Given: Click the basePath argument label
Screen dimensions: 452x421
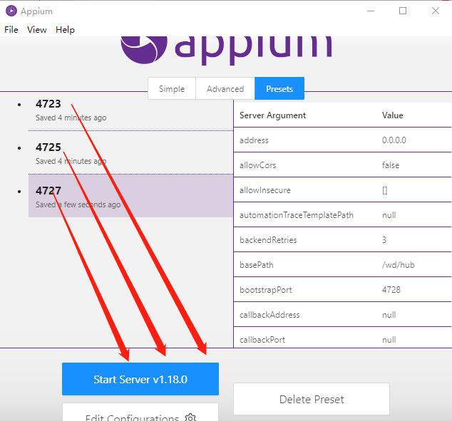Looking at the screenshot, I should coord(257,265).
